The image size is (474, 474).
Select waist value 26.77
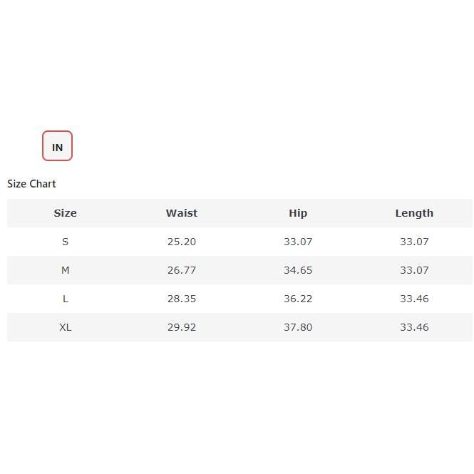(x=182, y=270)
